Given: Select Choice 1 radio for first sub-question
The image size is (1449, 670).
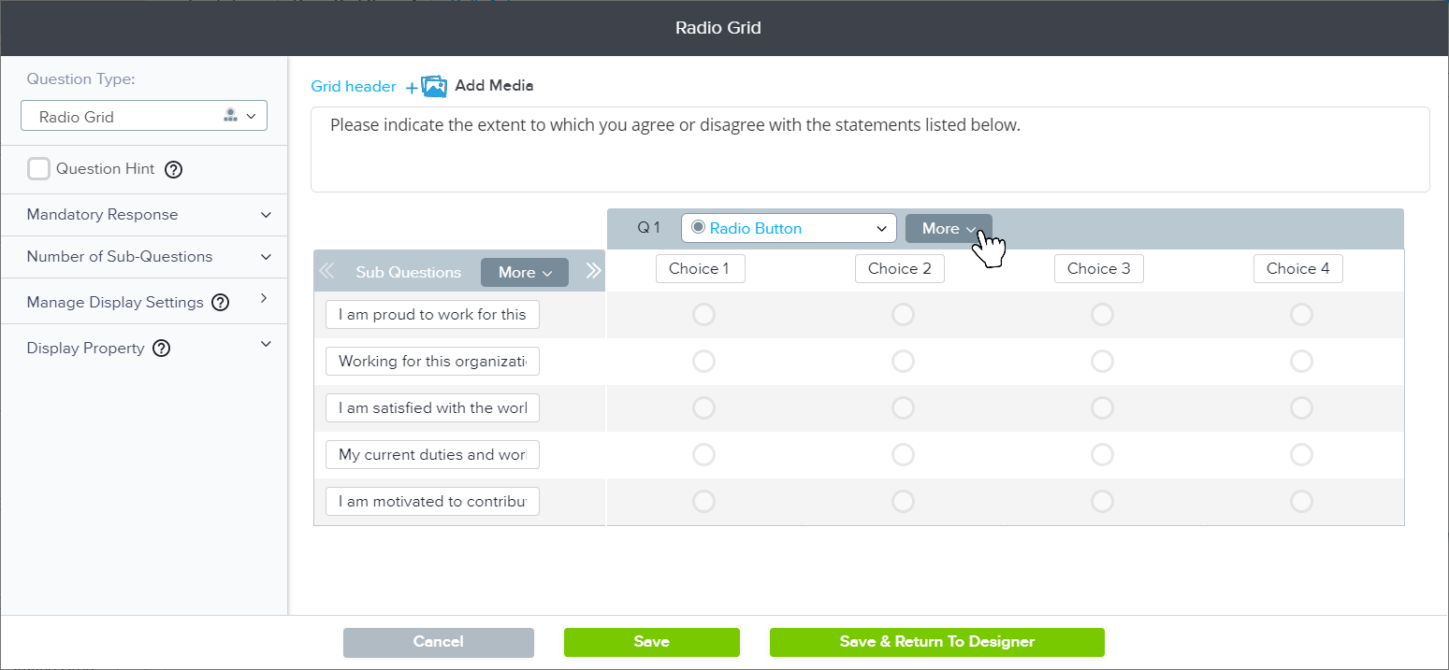Looking at the screenshot, I should (703, 315).
